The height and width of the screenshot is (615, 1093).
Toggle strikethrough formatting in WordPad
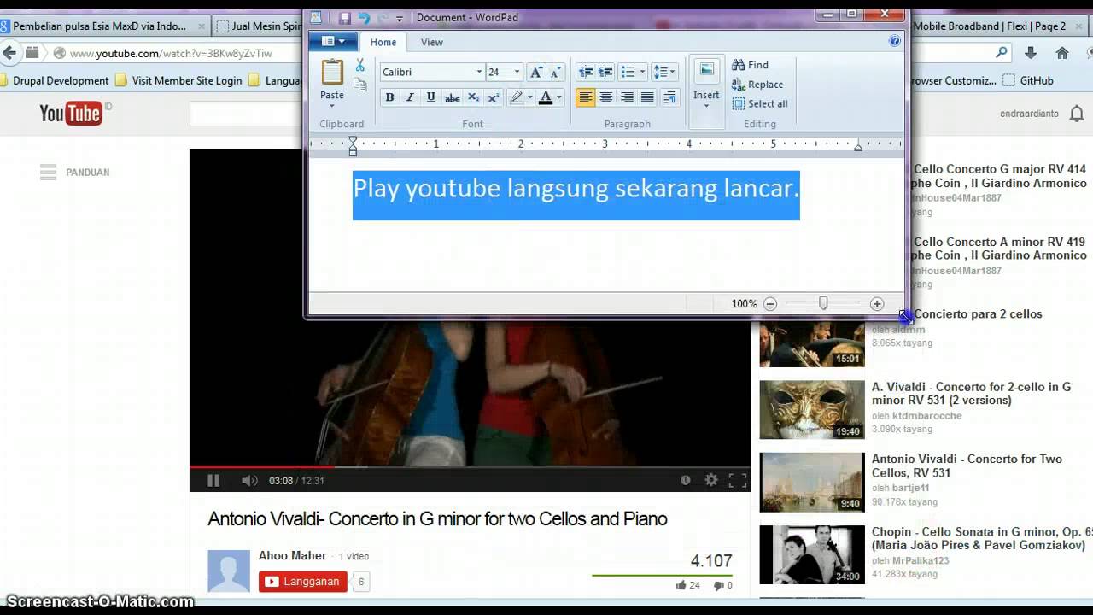coord(452,97)
